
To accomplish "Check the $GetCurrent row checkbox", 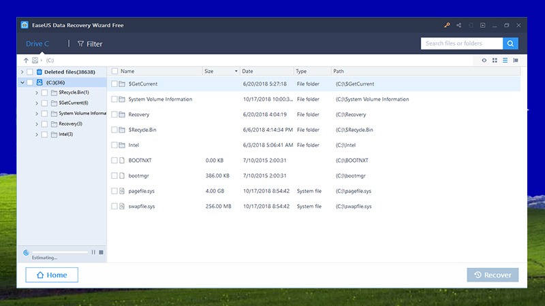I will tap(114, 84).
